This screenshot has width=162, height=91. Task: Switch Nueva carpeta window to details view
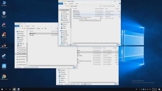117,45
